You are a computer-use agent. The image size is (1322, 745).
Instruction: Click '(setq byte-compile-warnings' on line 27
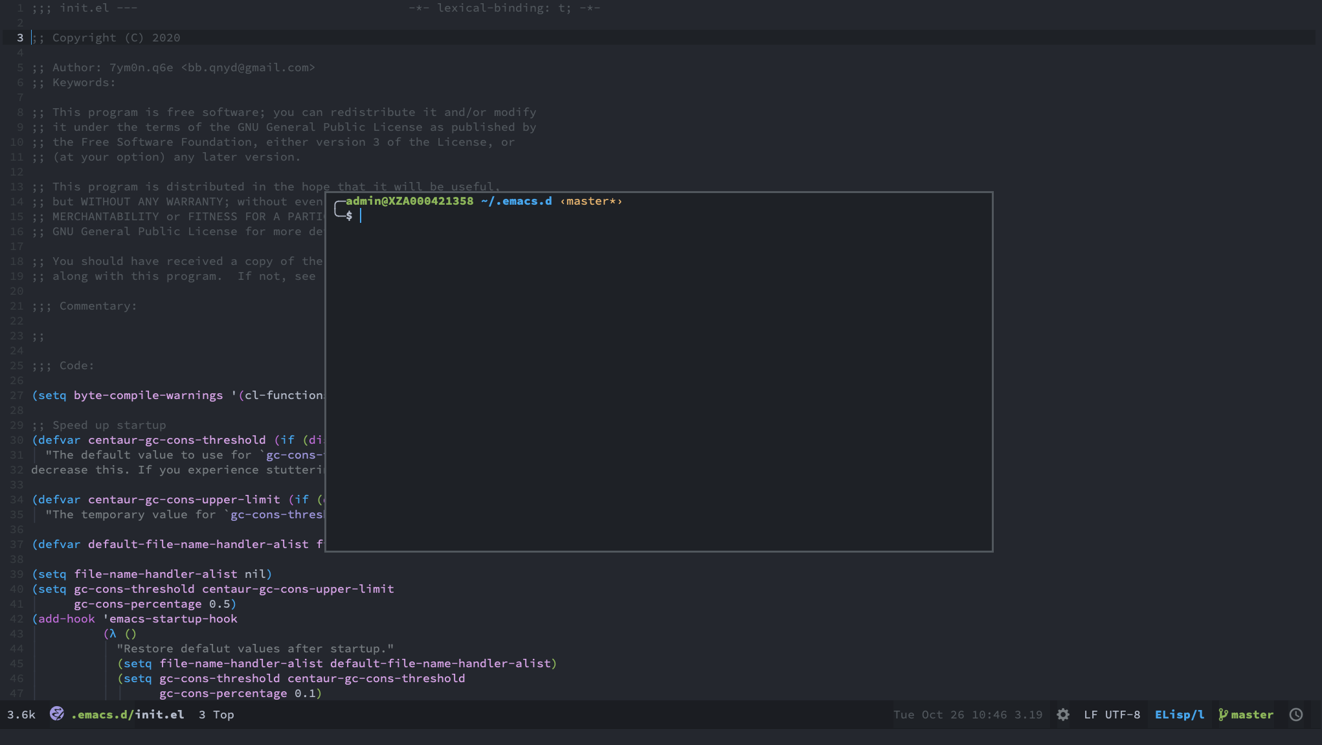pyautogui.click(x=128, y=395)
